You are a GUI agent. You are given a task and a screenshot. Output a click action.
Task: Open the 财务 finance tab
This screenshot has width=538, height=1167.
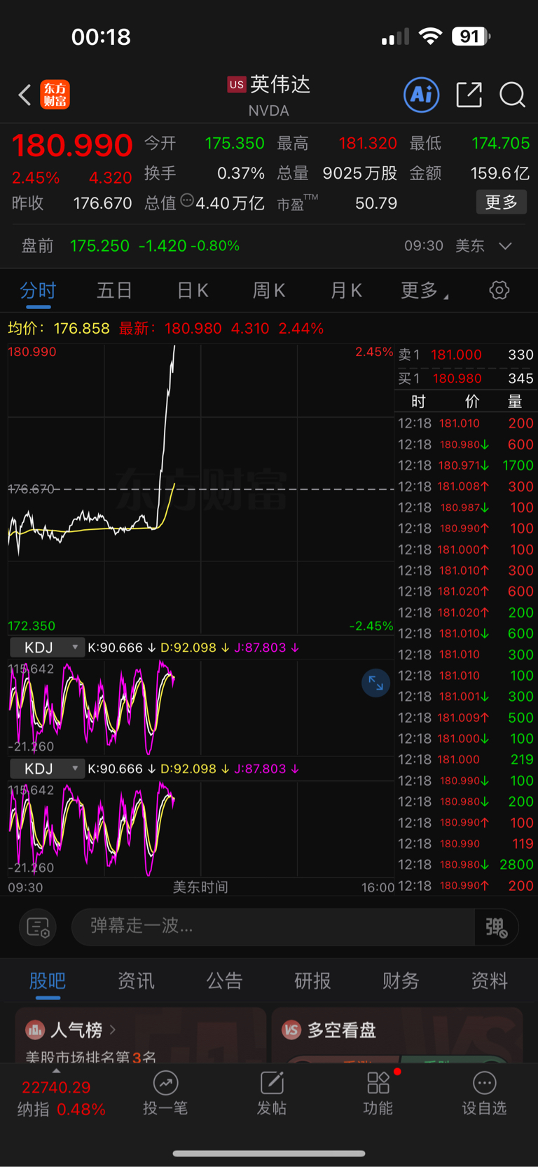click(401, 981)
